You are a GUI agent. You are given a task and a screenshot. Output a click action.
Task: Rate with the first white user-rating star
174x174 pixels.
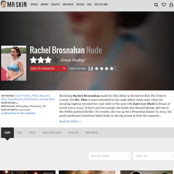pos(96,68)
